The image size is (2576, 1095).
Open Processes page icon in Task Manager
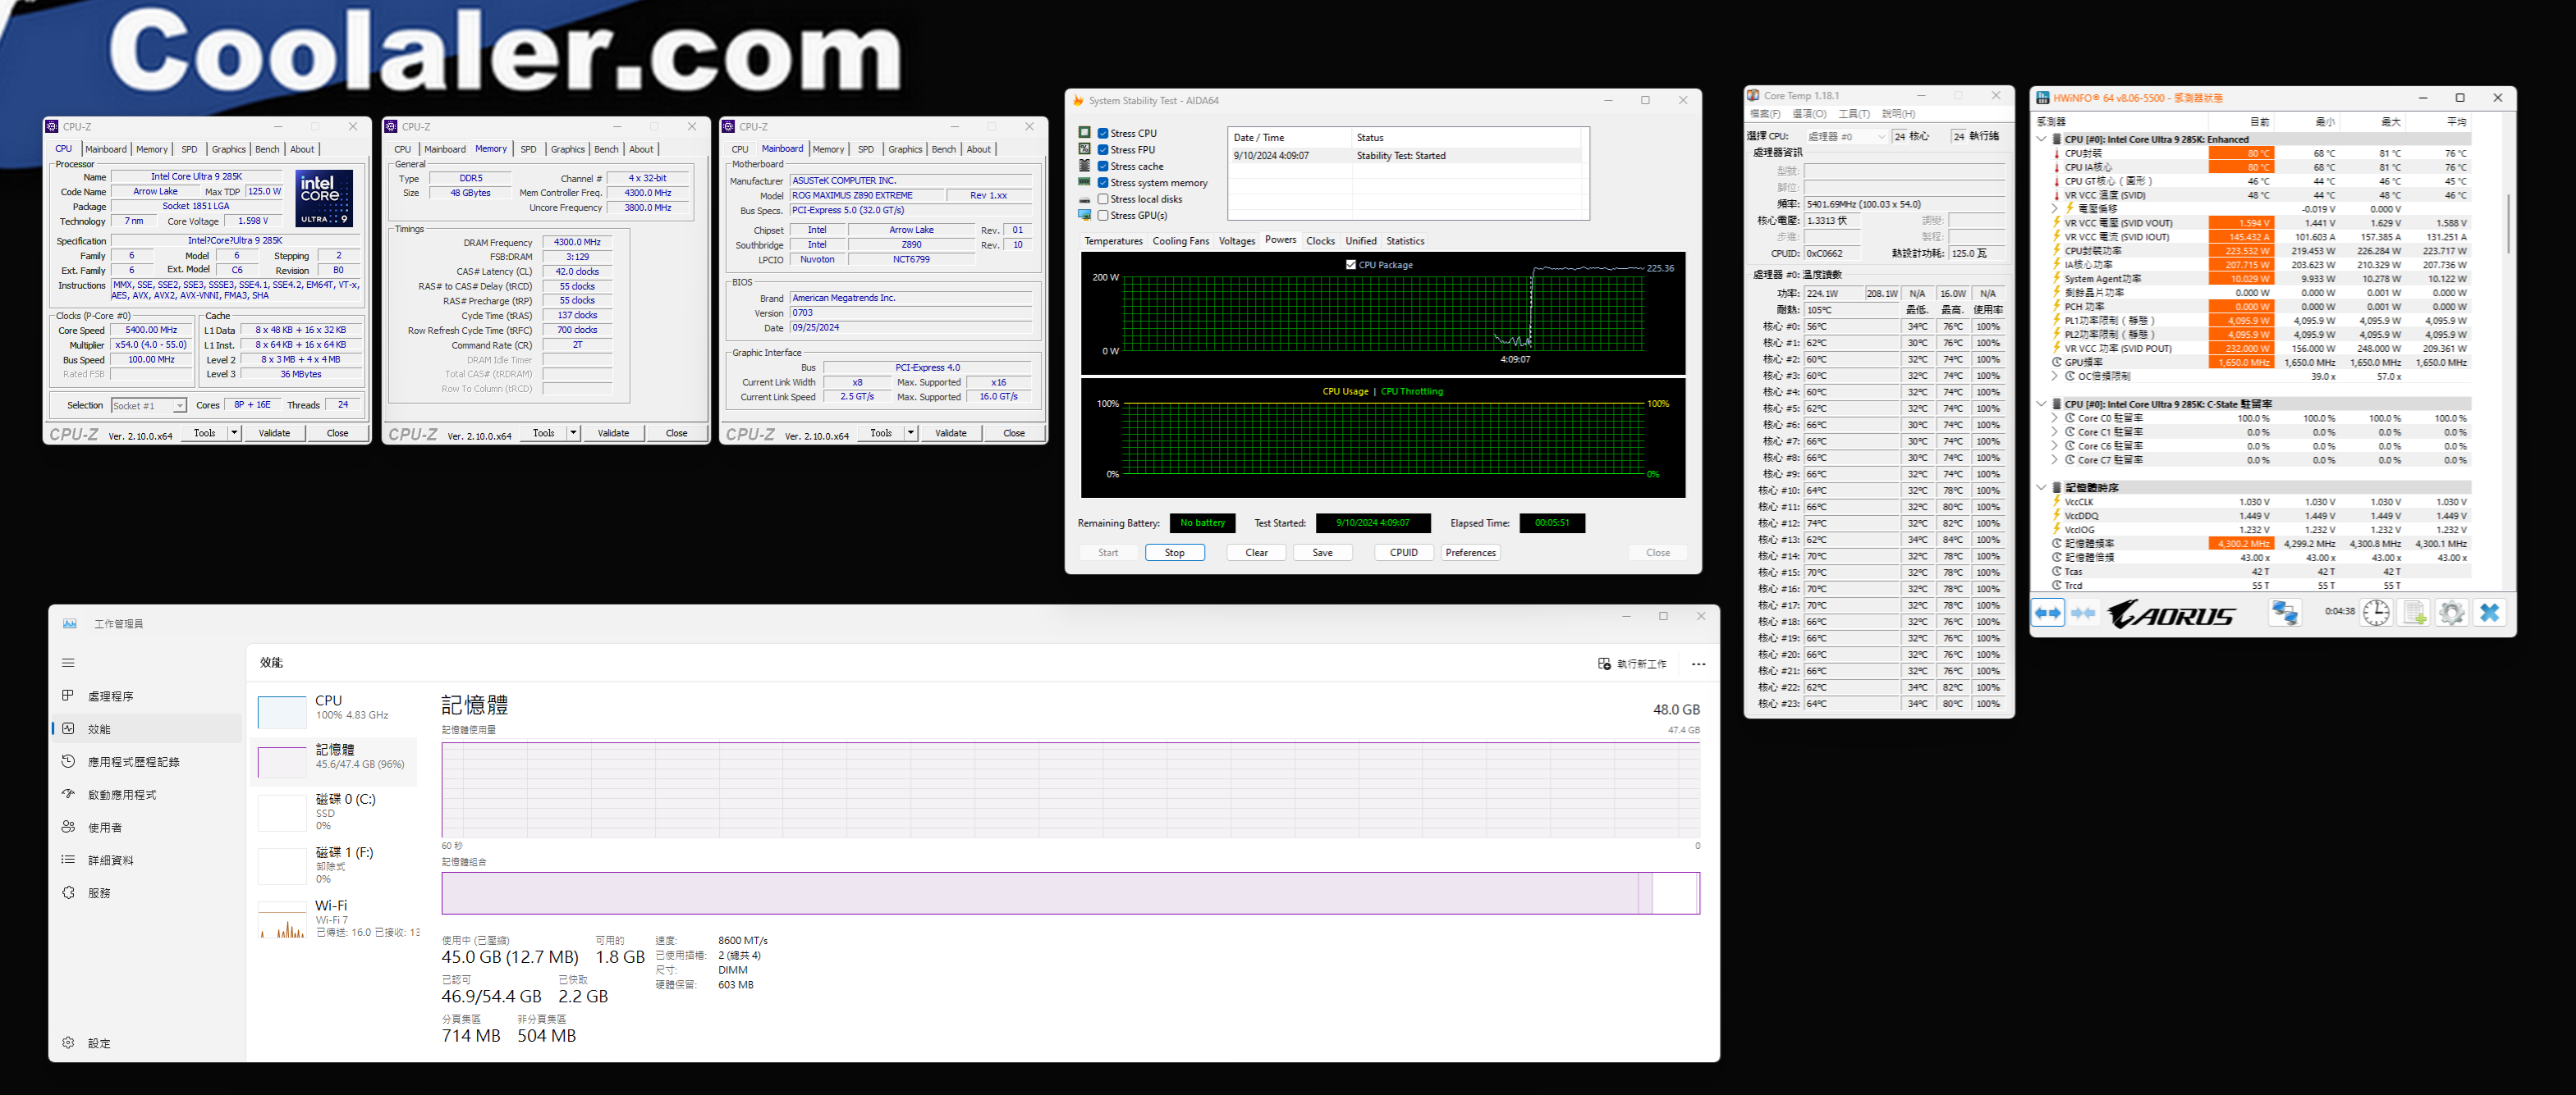(68, 696)
